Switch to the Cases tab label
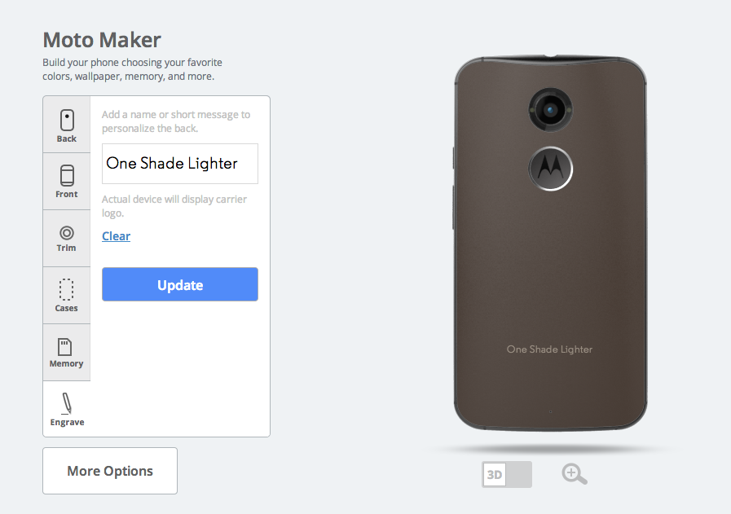 coord(66,309)
